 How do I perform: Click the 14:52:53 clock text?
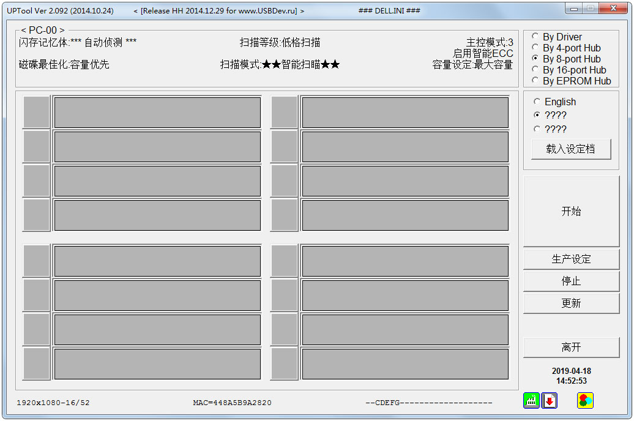pos(572,381)
